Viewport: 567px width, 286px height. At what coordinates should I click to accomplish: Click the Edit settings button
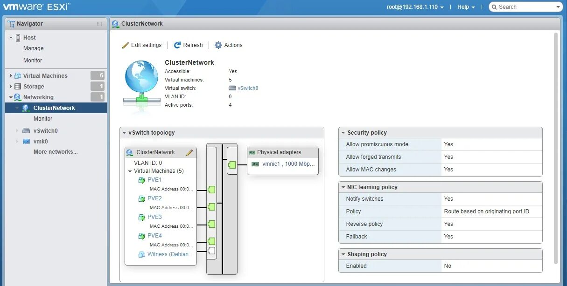tap(142, 45)
